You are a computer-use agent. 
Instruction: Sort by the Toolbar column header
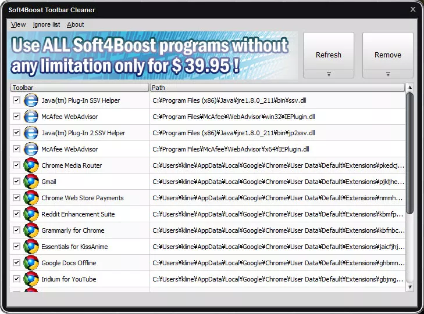point(80,88)
